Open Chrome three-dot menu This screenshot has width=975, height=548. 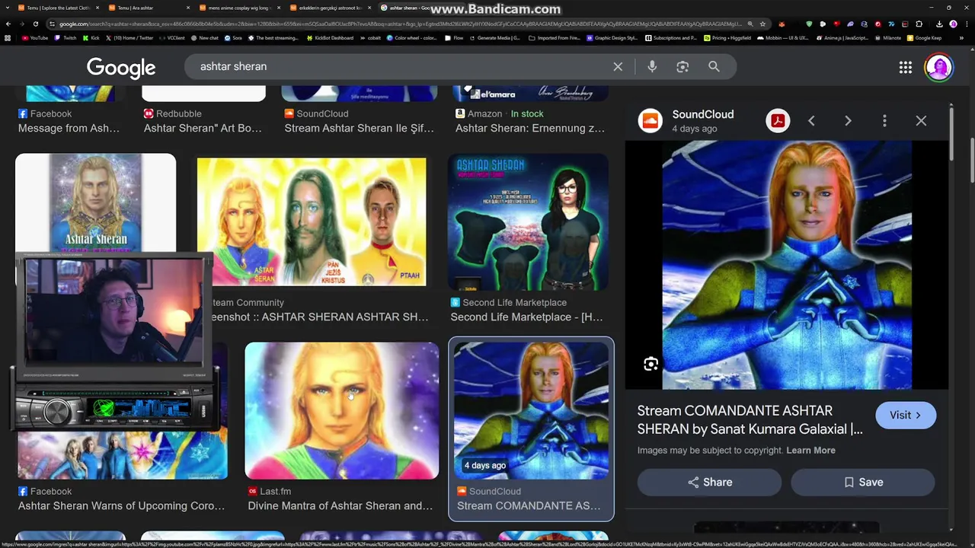pos(966,24)
